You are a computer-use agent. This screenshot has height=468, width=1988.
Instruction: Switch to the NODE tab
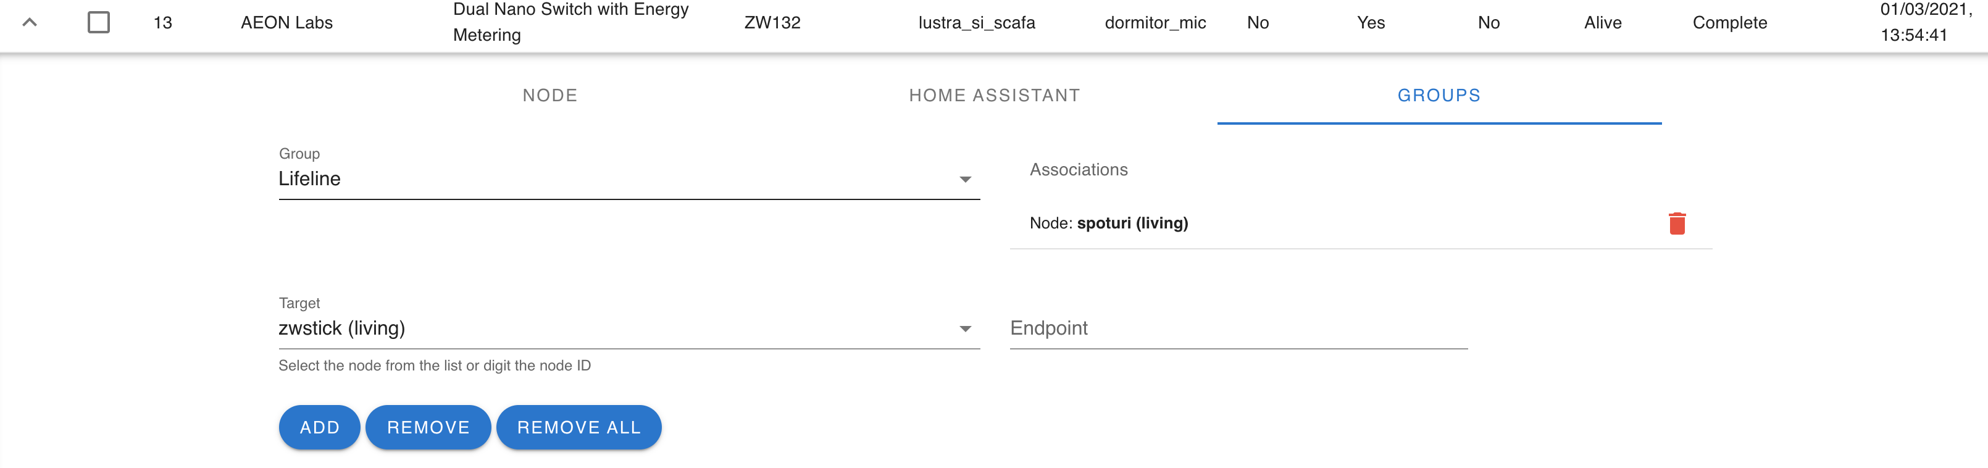549,95
